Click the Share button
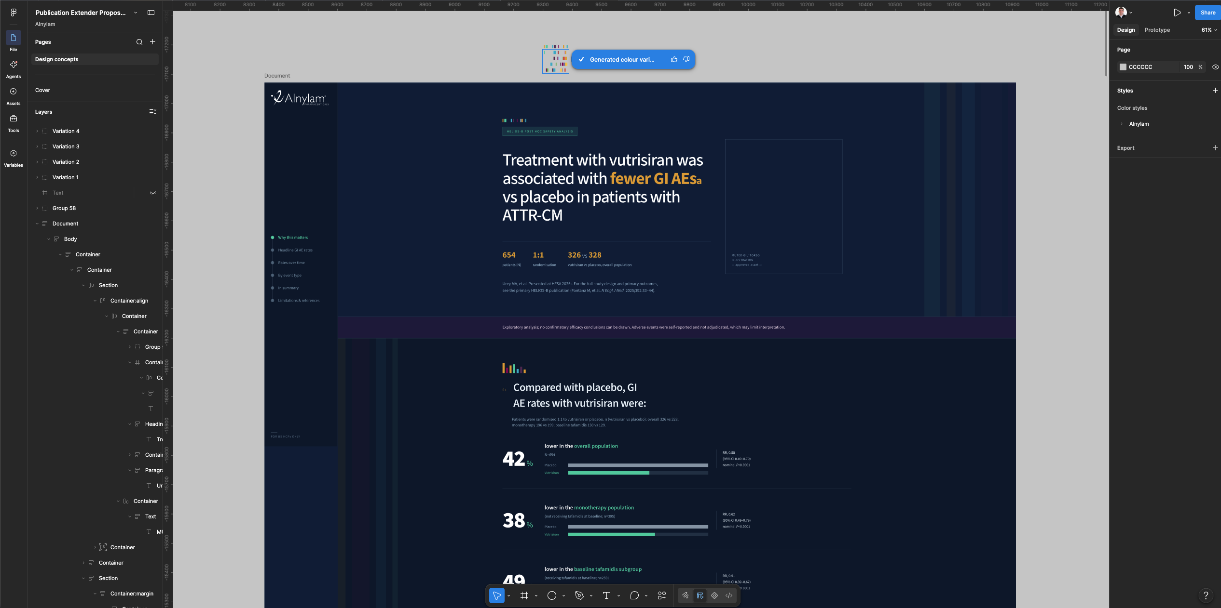 (x=1207, y=13)
